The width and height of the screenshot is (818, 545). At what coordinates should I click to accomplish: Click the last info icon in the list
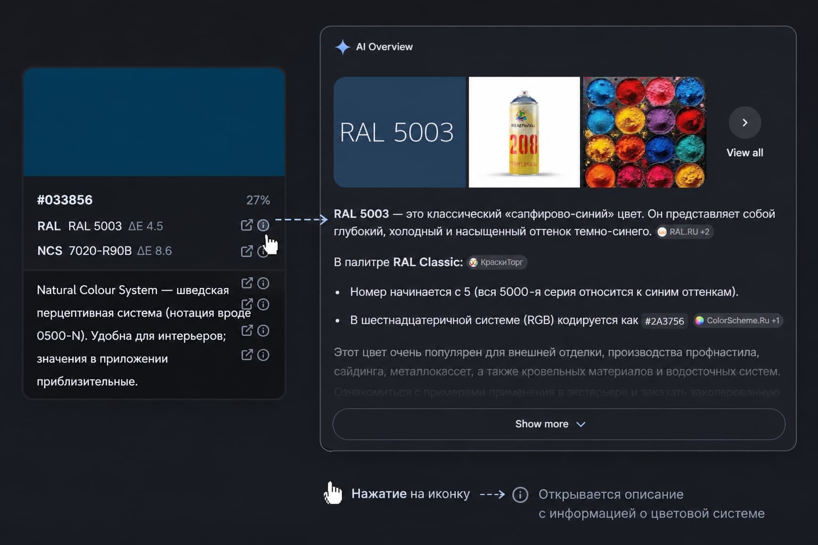tap(263, 354)
